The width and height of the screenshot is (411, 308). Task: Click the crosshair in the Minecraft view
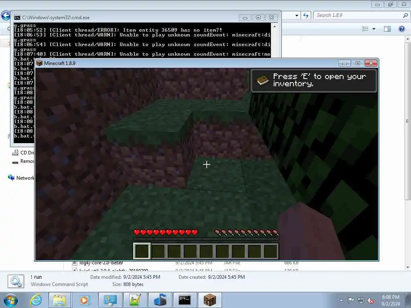(x=207, y=164)
